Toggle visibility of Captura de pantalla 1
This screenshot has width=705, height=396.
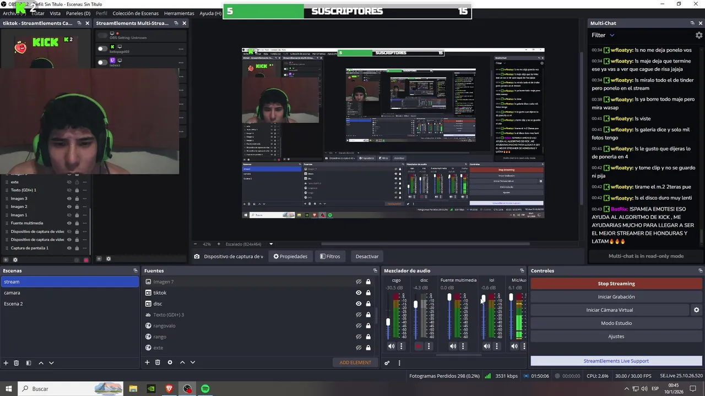point(69,248)
